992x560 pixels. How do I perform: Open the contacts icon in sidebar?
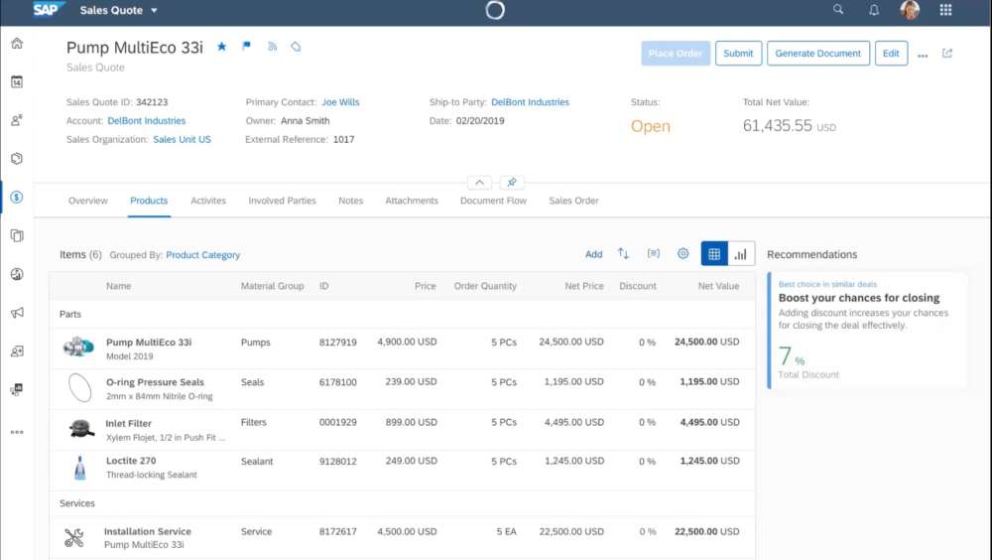click(x=17, y=120)
